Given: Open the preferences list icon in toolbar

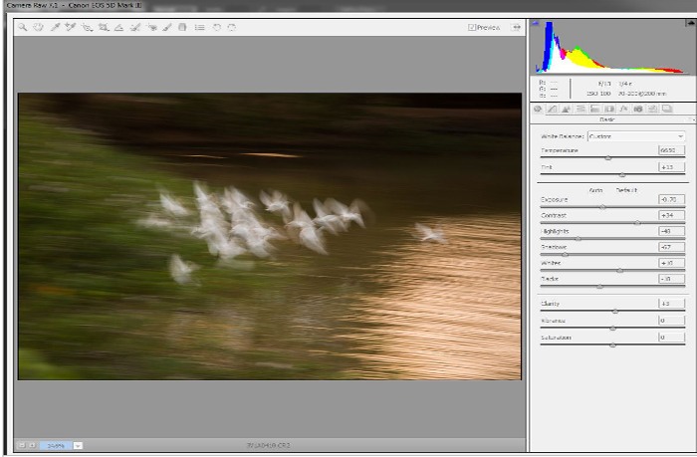Looking at the screenshot, I should (x=200, y=28).
